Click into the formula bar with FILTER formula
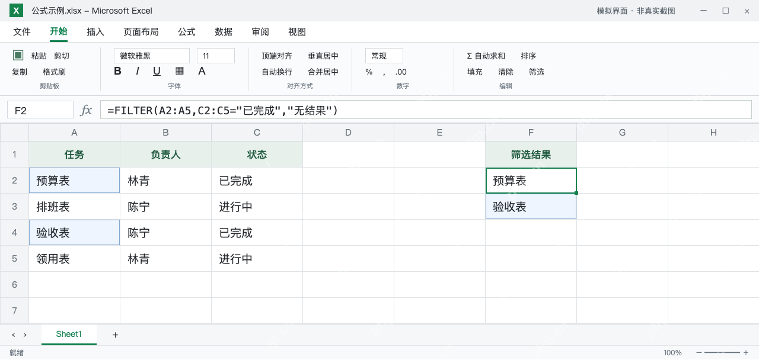759x360 pixels. coord(426,110)
